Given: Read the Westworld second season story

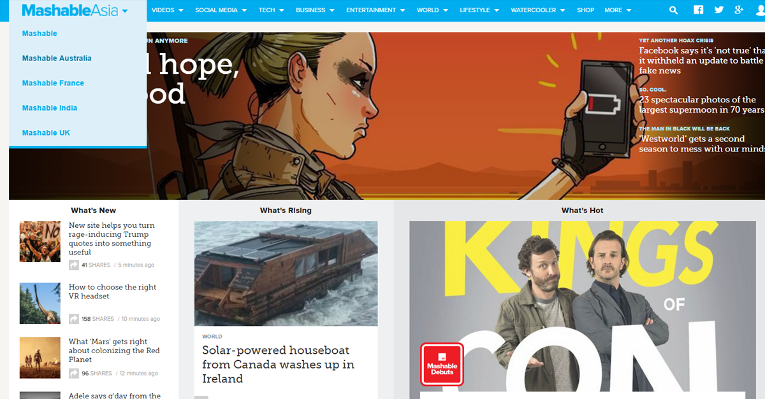Looking at the screenshot, I should [702, 144].
